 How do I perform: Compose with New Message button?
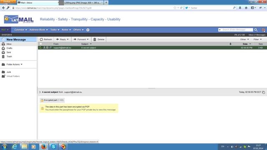[x=16, y=40]
